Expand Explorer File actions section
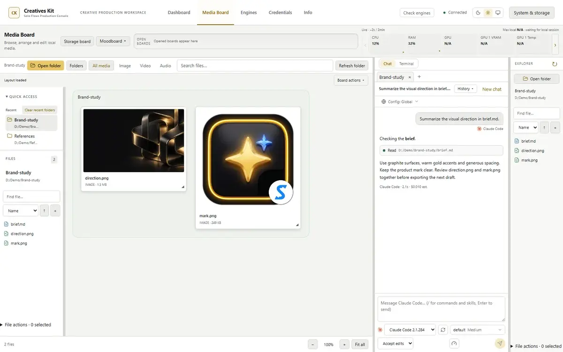 pyautogui.click(x=536, y=346)
